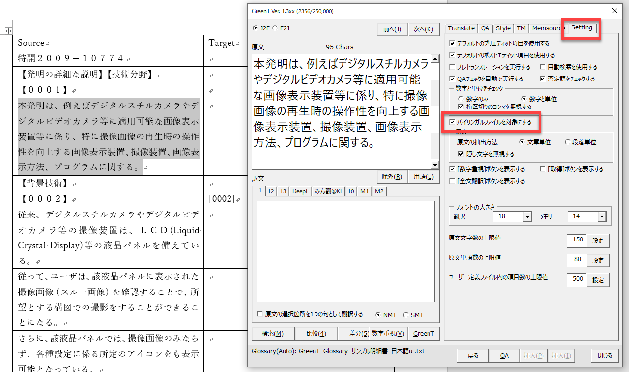Open the 翻訳 font size dropdown

click(528, 216)
